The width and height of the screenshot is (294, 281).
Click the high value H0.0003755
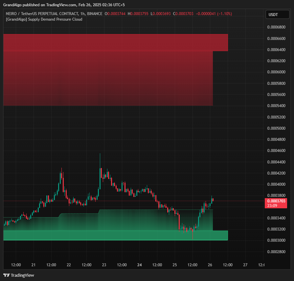[138, 14]
